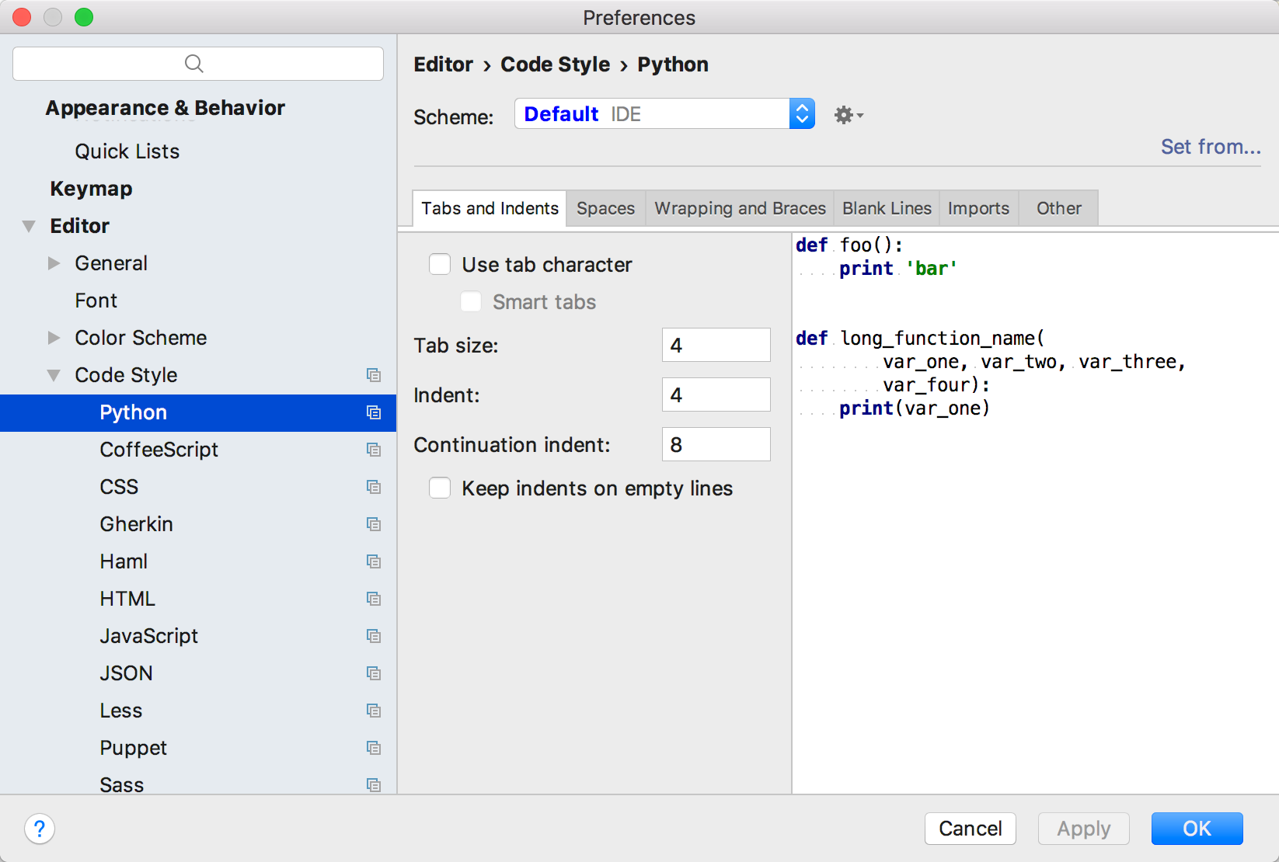Open the Imports tab

pos(978,208)
